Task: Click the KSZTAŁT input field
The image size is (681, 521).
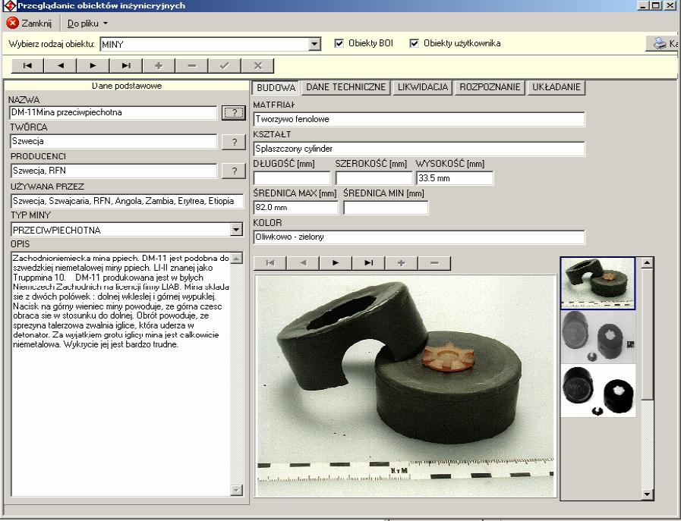Action: pos(419,149)
